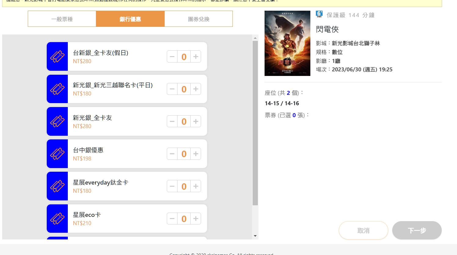Image resolution: width=457 pixels, height=255 pixels.
Task: Reduce 星展eco卡 ticket count with minus
Action: click(172, 219)
